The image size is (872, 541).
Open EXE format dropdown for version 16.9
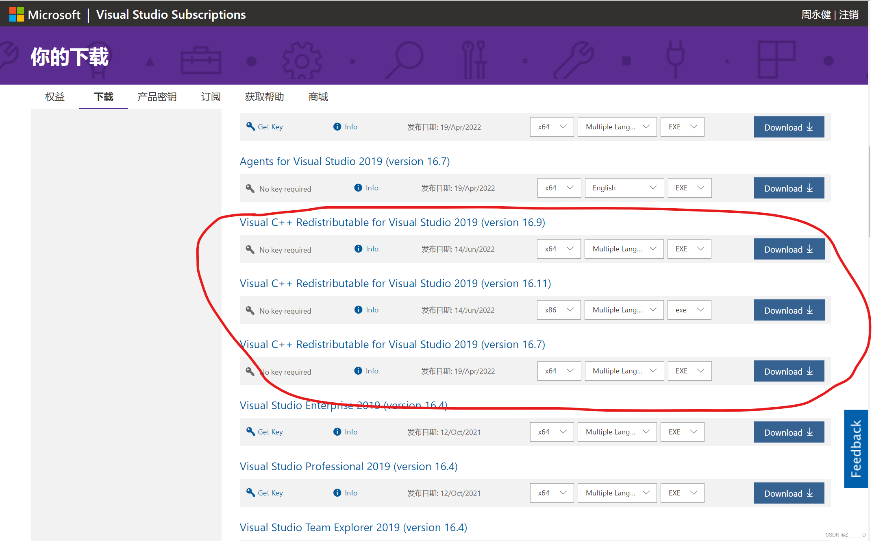click(689, 249)
